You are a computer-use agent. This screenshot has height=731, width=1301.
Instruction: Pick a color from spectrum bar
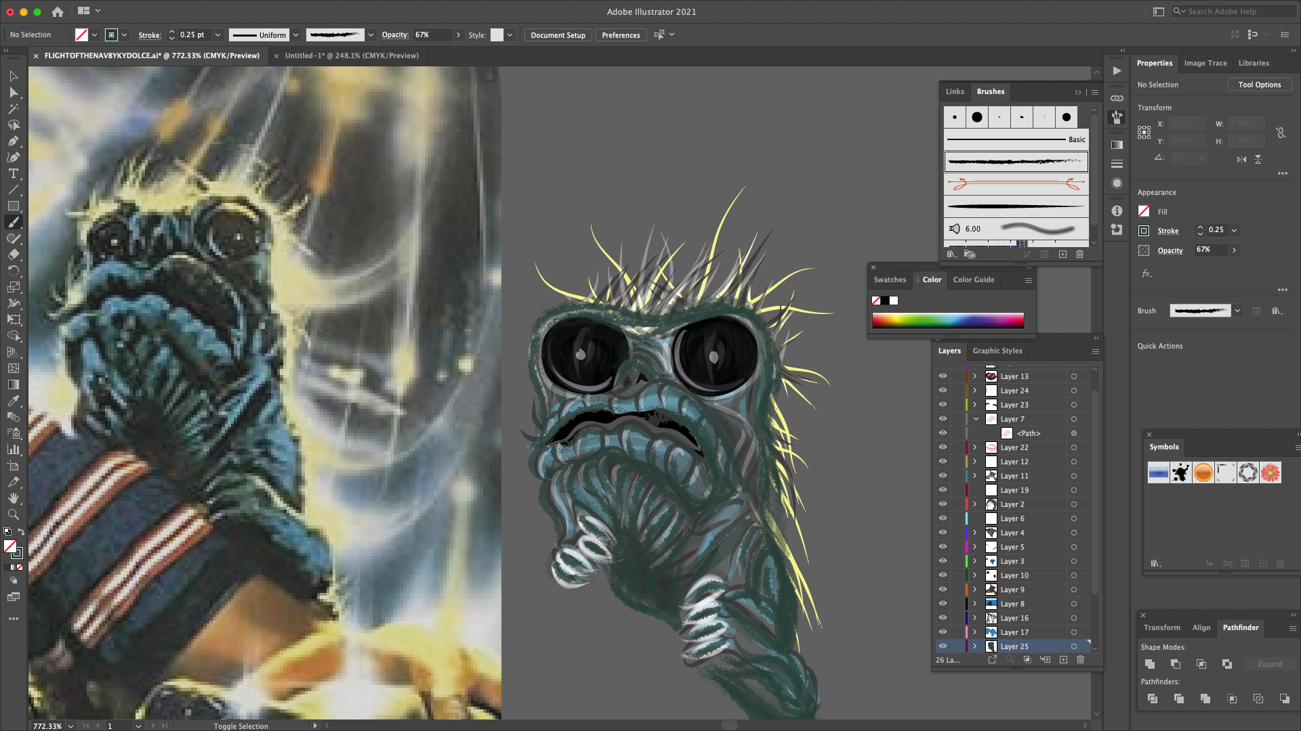[x=948, y=320]
